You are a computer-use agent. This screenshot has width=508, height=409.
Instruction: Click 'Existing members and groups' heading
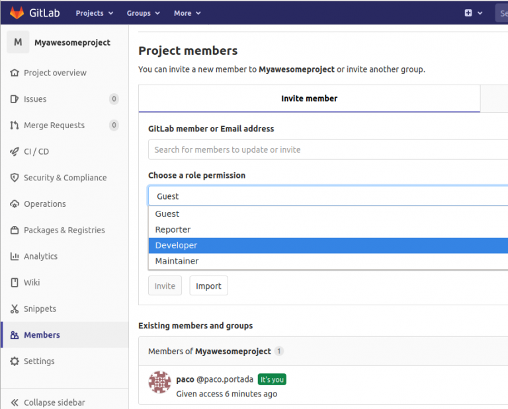(x=195, y=326)
